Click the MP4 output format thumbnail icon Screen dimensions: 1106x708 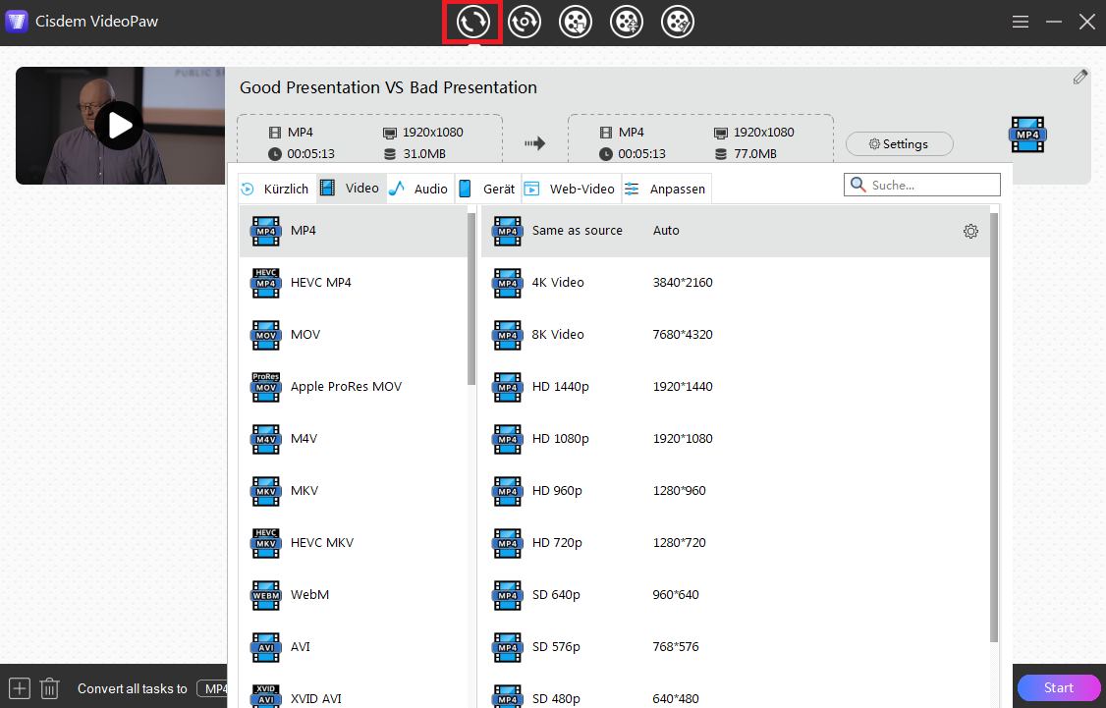click(1026, 135)
